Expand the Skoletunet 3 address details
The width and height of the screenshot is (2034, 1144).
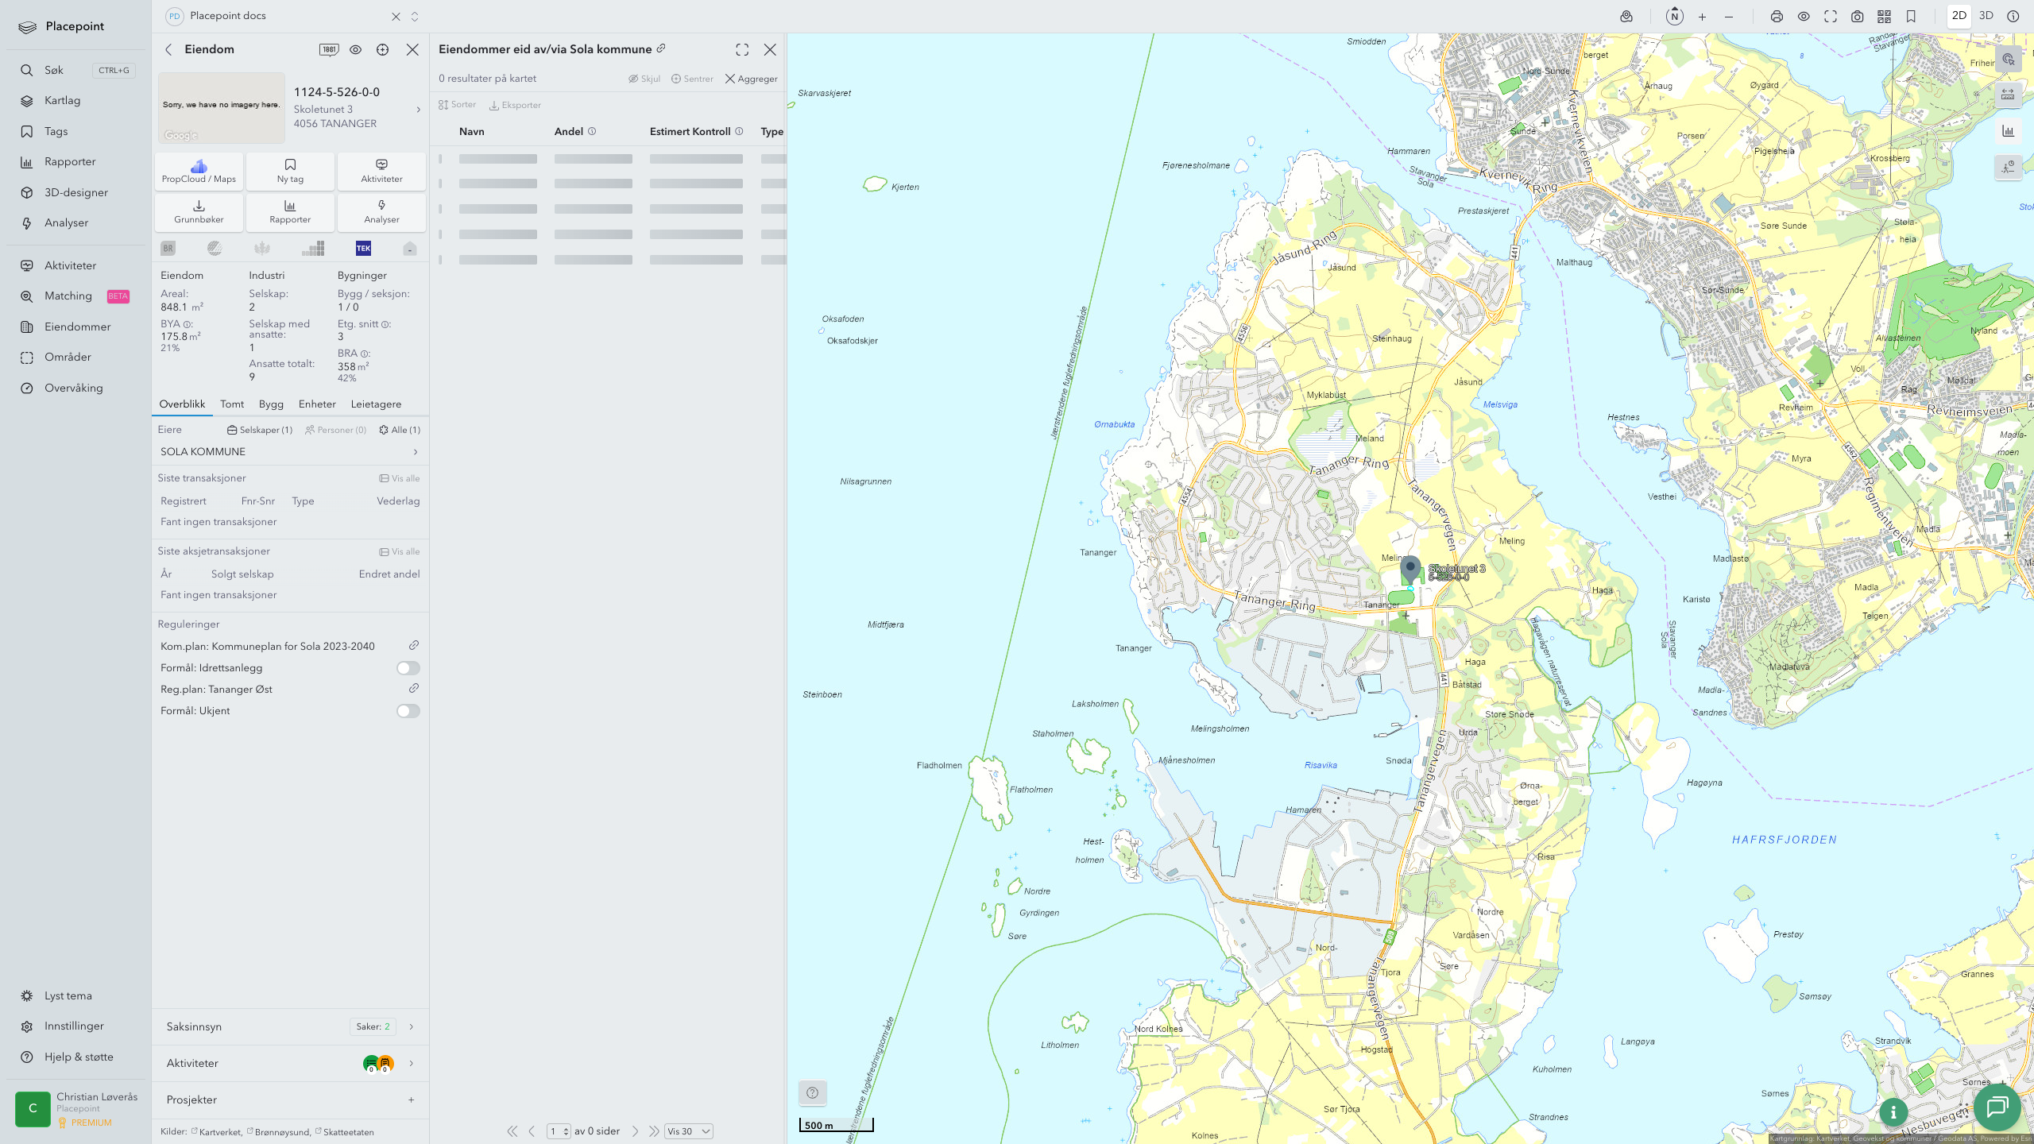pos(419,110)
